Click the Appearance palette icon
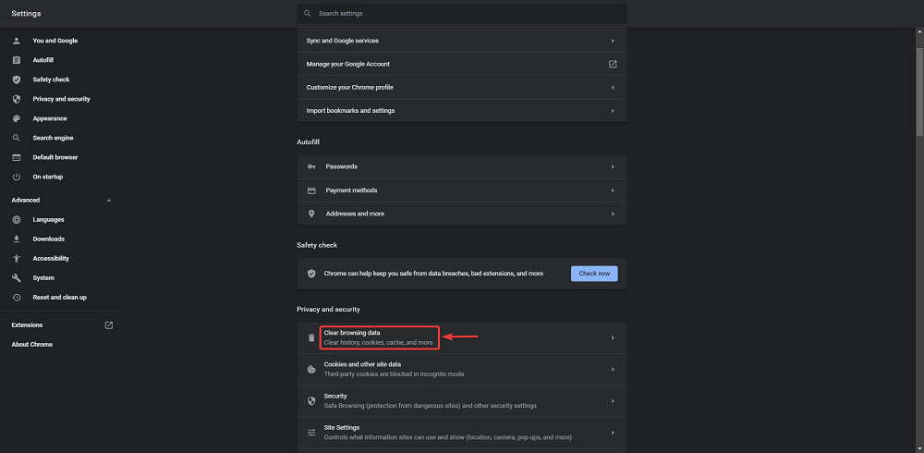This screenshot has width=924, height=453. pyautogui.click(x=17, y=118)
